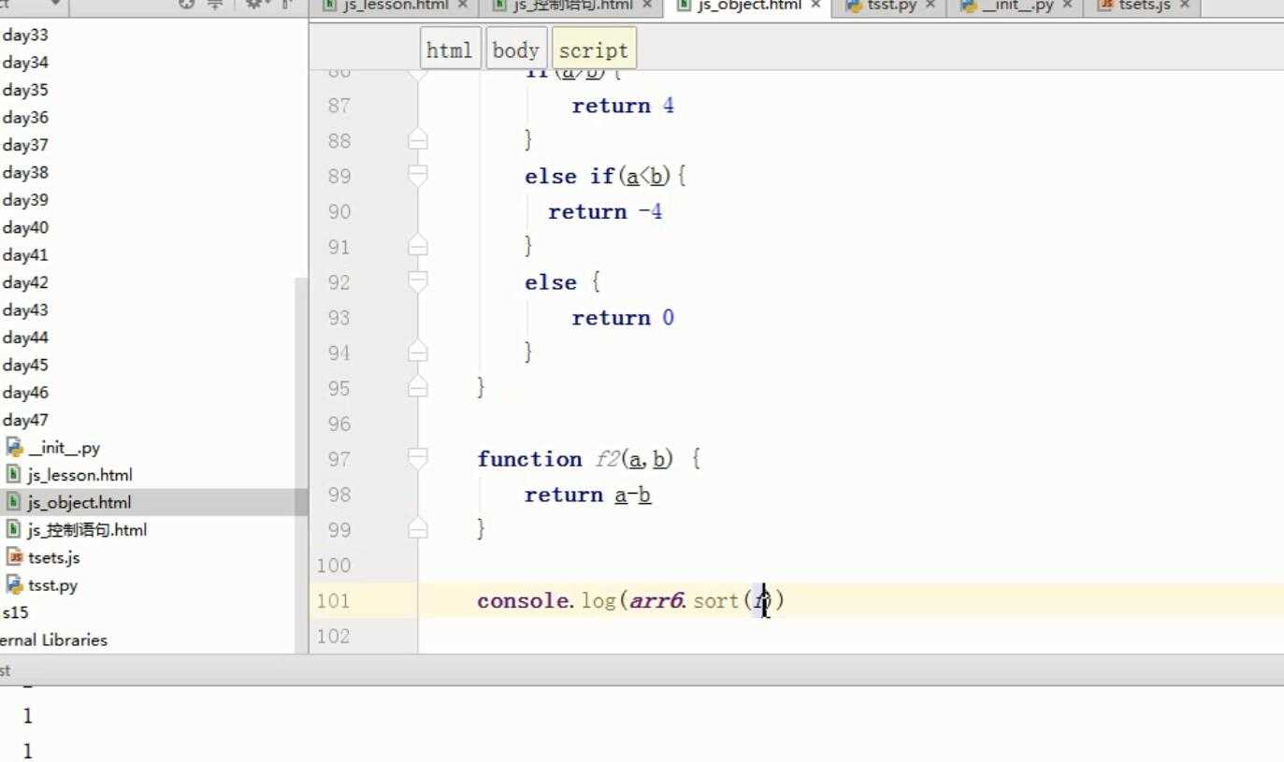Close the __init__.py tab
The image size is (1284, 762).
(x=1067, y=6)
